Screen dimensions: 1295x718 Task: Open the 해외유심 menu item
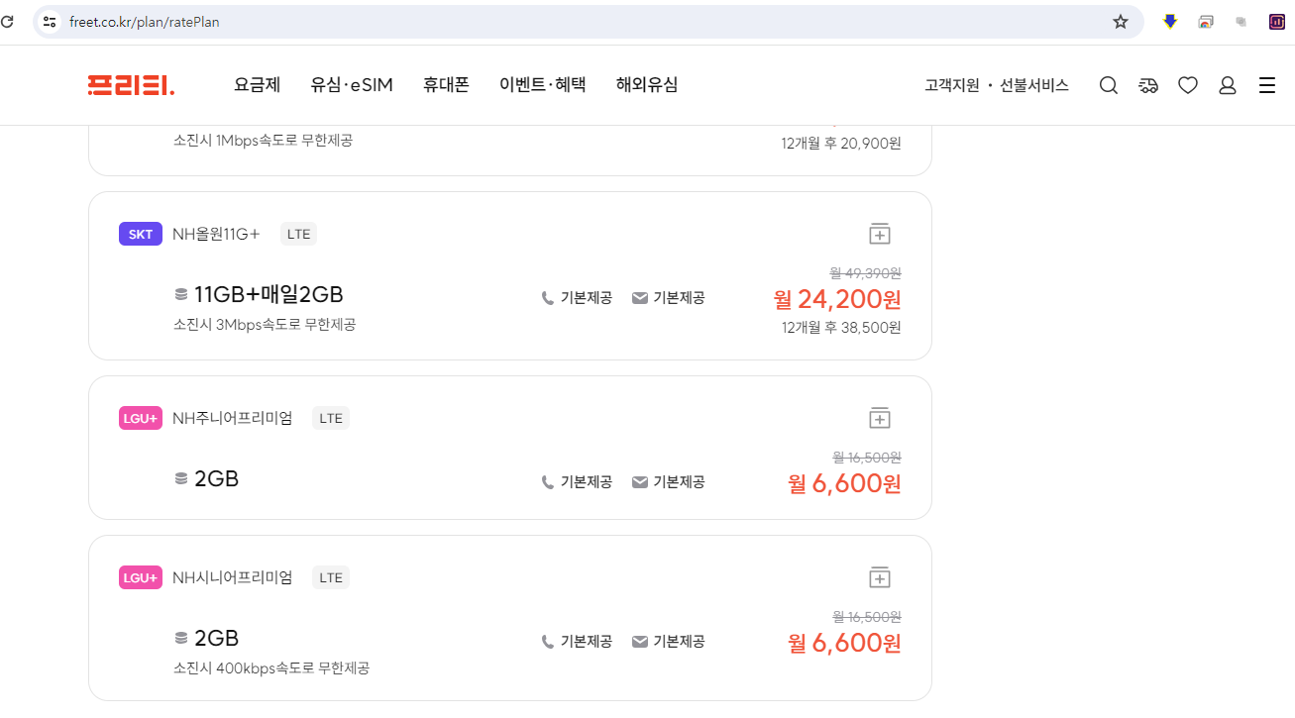point(646,85)
